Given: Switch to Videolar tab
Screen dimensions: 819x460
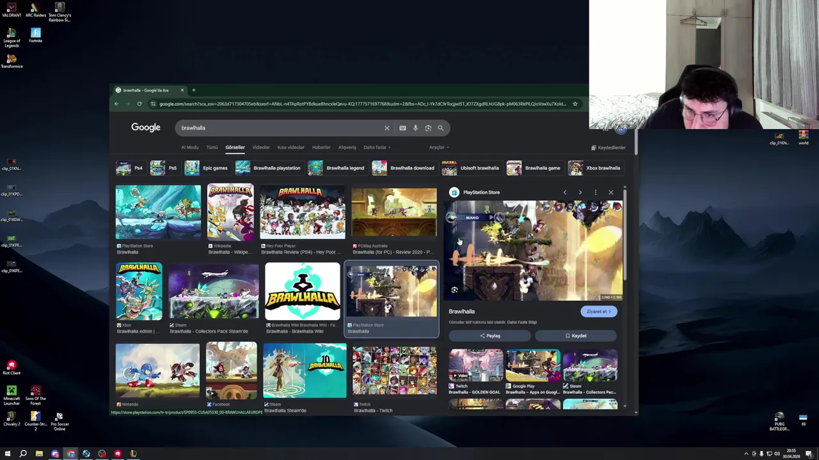Looking at the screenshot, I should pos(261,148).
